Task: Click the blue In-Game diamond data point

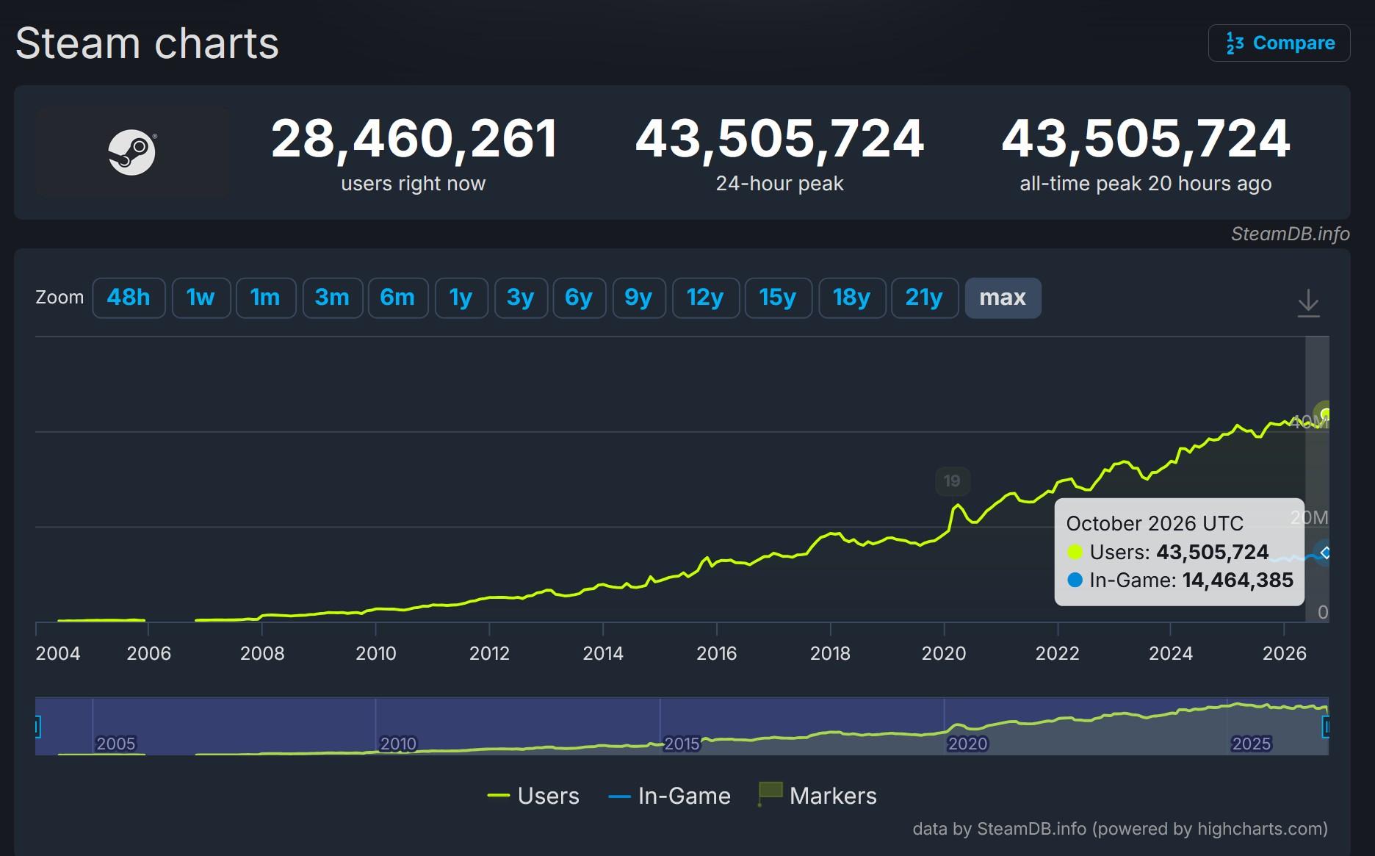Action: pos(1324,553)
